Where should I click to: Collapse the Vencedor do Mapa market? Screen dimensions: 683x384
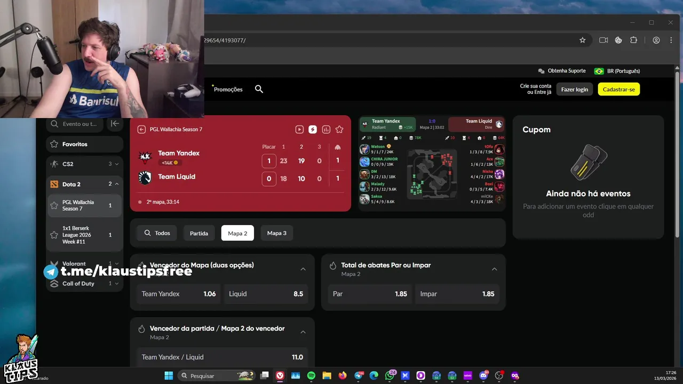[x=303, y=269]
